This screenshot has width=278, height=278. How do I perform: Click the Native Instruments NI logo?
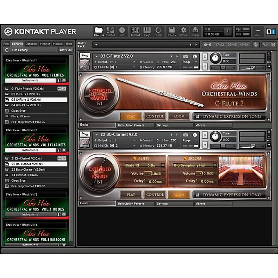(271, 32)
